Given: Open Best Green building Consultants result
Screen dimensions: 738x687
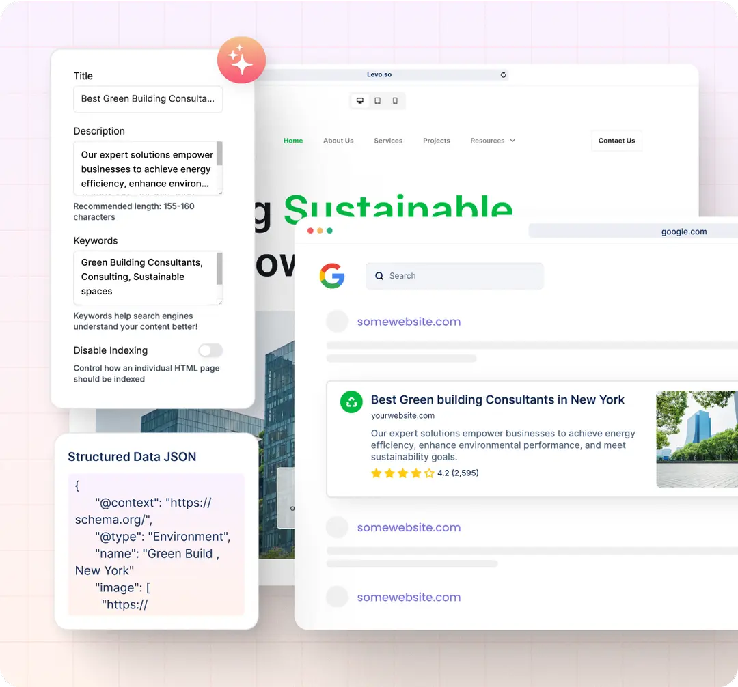Looking at the screenshot, I should (497, 399).
